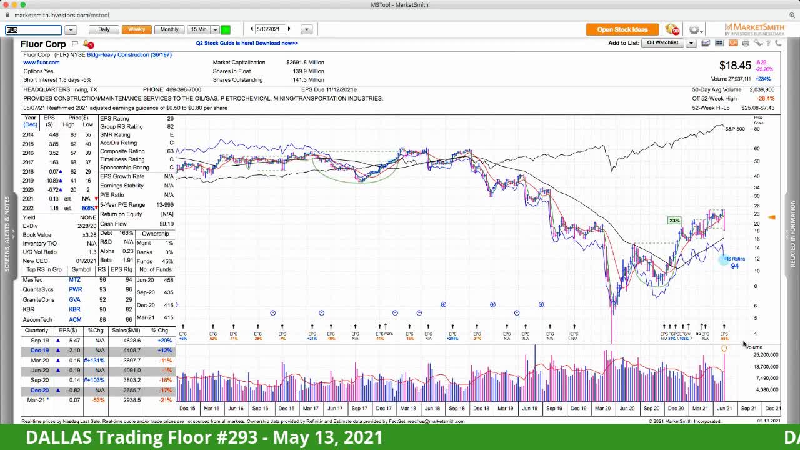Click the S&P 500 line label
Viewport: 800px width, 450px height.
pyautogui.click(x=735, y=129)
